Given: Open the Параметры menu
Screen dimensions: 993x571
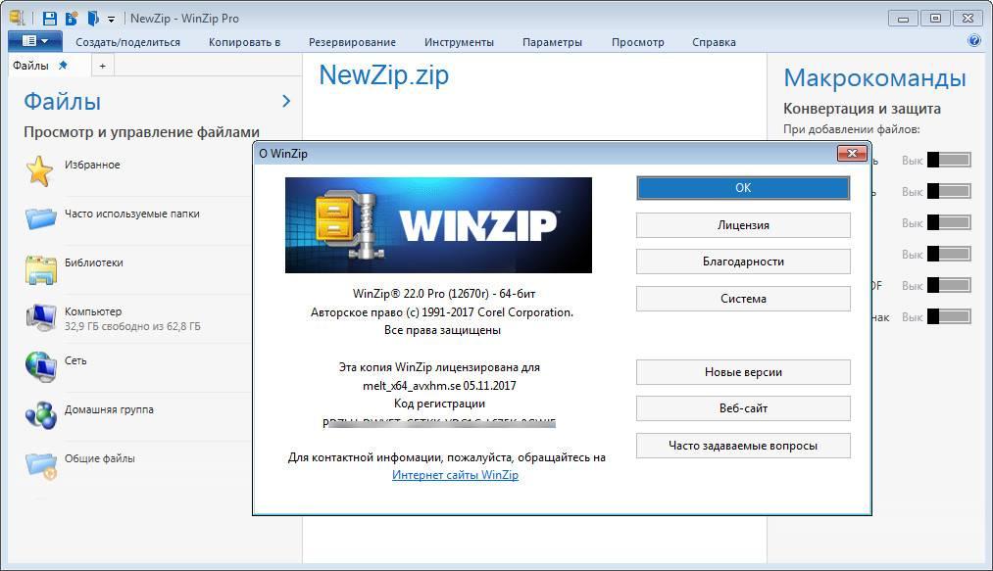Looking at the screenshot, I should pos(552,42).
